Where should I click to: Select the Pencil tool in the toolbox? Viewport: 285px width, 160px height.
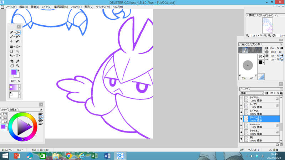coord(11,32)
